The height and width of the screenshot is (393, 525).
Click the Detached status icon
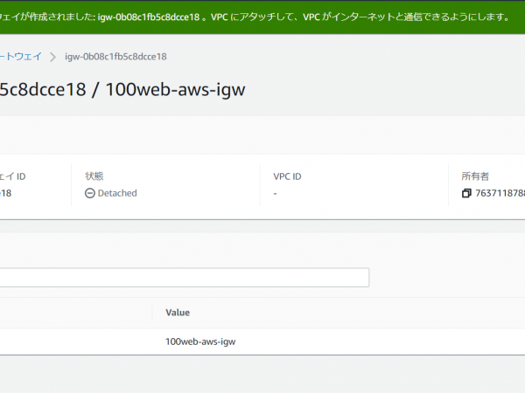coord(90,193)
